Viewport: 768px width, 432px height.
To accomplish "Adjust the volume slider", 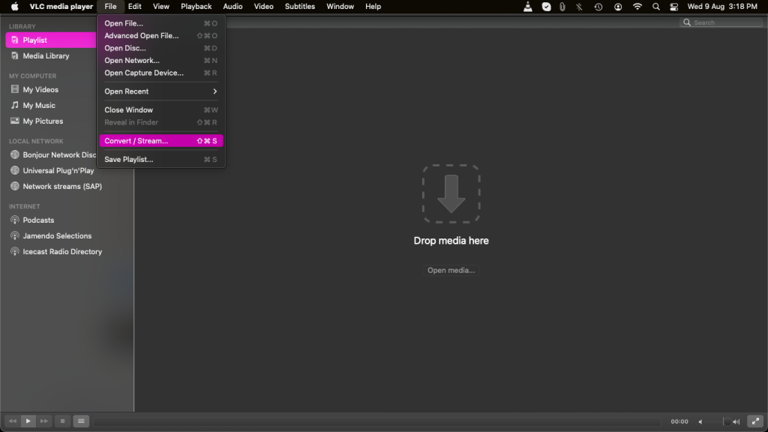I will (718, 421).
